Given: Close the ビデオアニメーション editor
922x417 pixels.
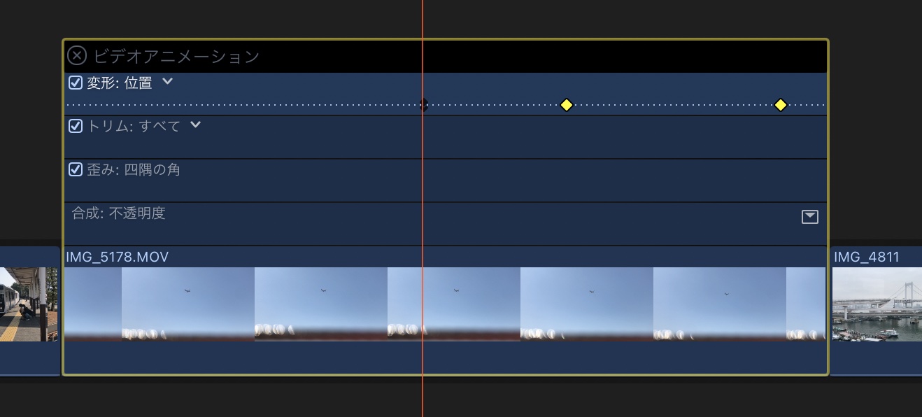Looking at the screenshot, I should pyautogui.click(x=77, y=55).
